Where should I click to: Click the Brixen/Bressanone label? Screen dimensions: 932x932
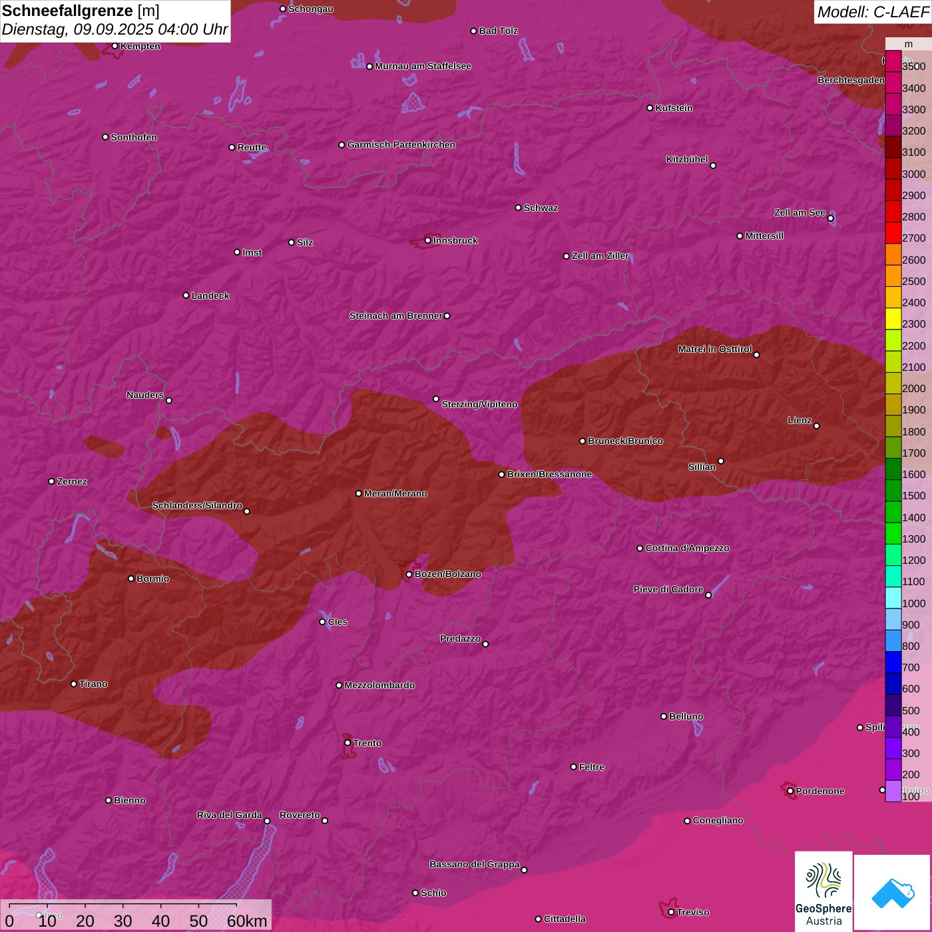[x=549, y=474]
